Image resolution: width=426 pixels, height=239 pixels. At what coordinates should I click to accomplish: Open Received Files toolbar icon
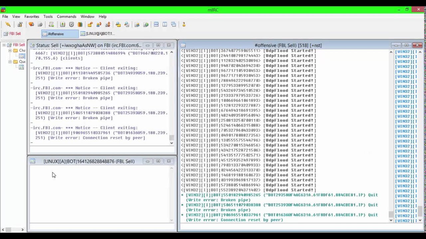click(118, 25)
